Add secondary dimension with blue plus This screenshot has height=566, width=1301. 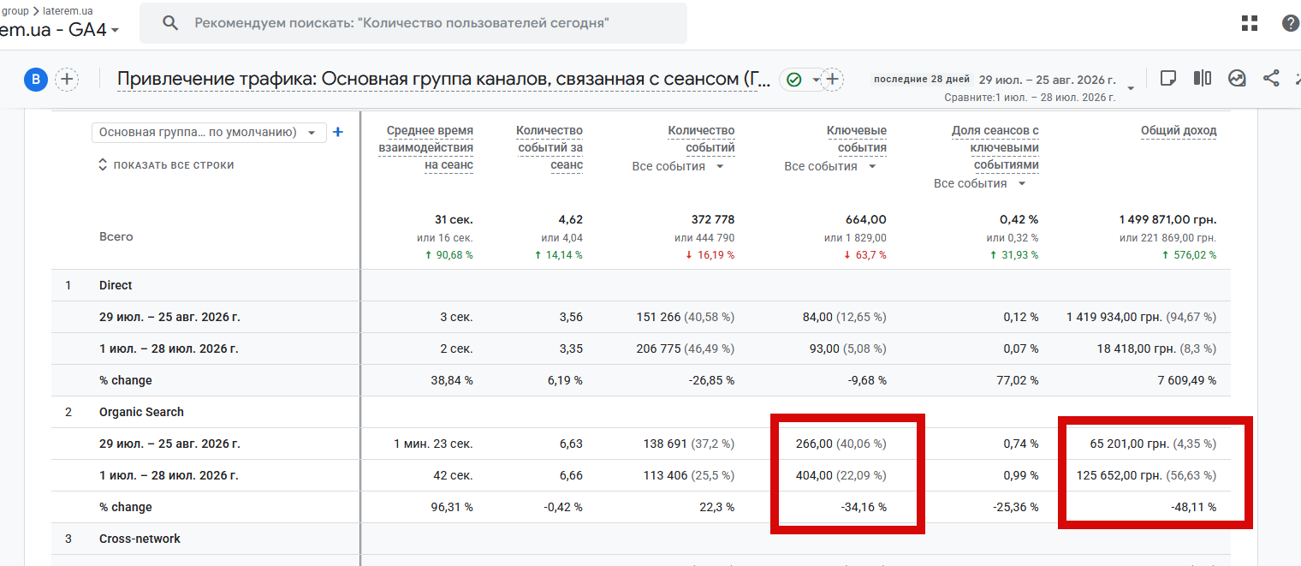pos(337,132)
